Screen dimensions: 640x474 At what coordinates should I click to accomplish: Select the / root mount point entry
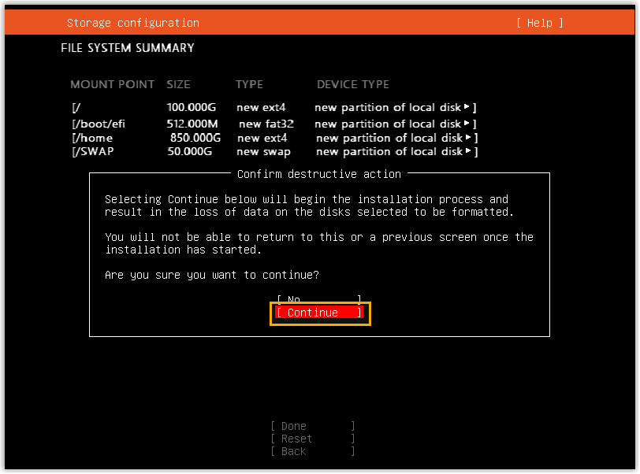76,107
